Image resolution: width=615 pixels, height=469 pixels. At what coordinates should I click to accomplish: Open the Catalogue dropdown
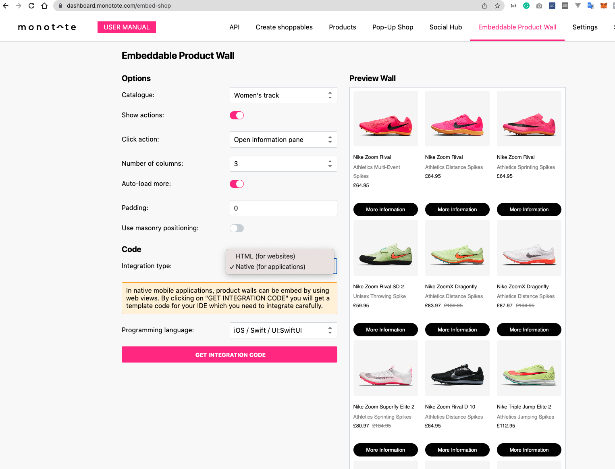[x=283, y=95]
